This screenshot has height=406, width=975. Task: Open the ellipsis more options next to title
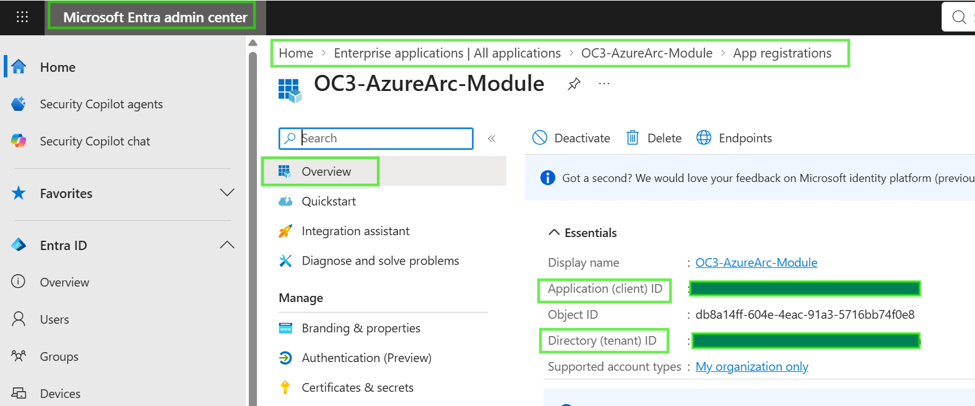[x=604, y=84]
